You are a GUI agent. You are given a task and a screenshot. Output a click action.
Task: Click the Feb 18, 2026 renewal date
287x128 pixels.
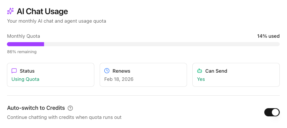pos(119,79)
